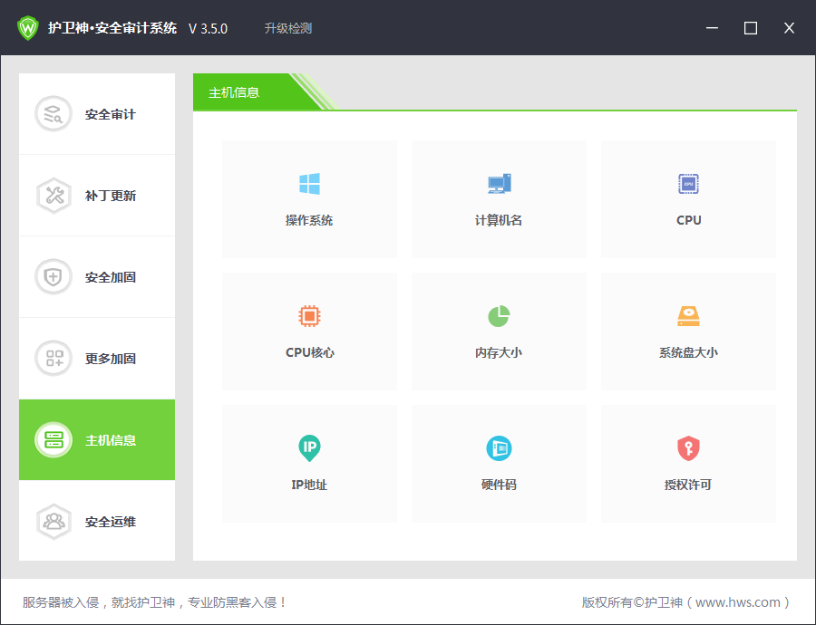Open 安全运维 label
The image size is (816, 625).
tap(111, 522)
